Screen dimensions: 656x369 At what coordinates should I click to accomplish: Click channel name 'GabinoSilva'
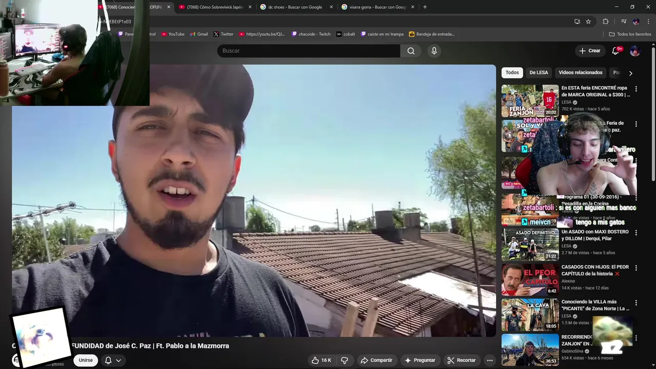tap(573, 351)
